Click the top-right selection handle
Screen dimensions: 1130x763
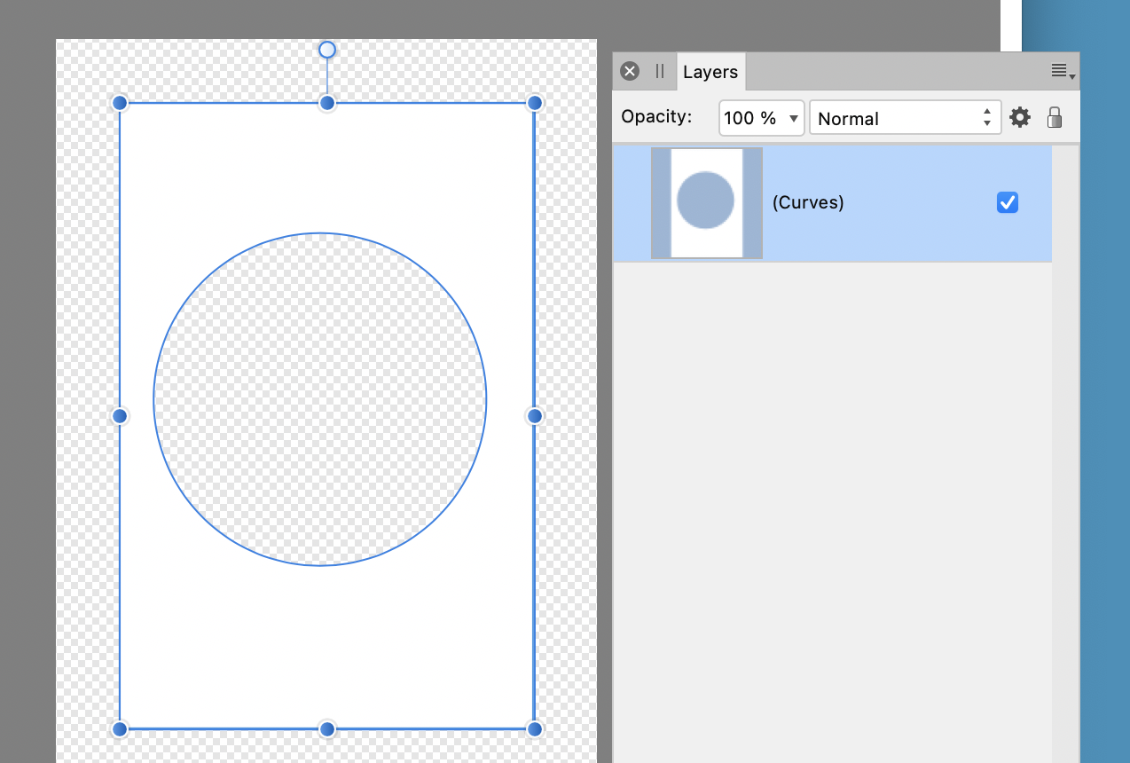tap(535, 103)
